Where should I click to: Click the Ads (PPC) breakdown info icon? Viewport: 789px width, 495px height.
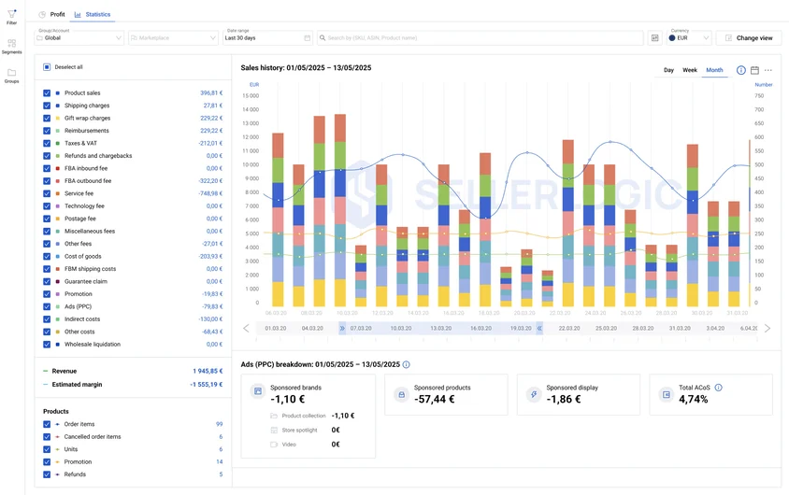tap(406, 364)
